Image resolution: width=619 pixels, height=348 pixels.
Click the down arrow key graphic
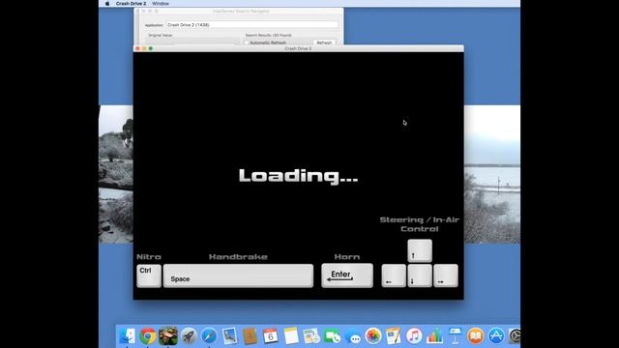pos(420,275)
